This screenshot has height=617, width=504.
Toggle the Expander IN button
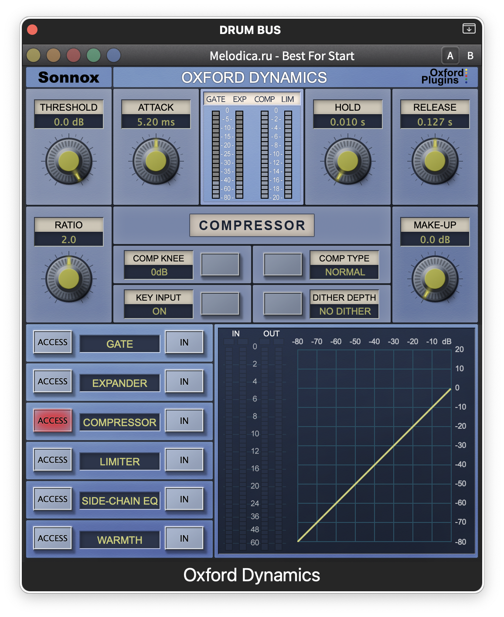tap(184, 382)
